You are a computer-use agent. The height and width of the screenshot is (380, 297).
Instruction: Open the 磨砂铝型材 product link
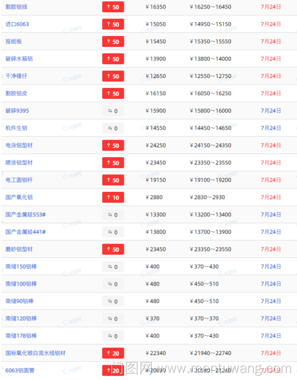(19, 249)
